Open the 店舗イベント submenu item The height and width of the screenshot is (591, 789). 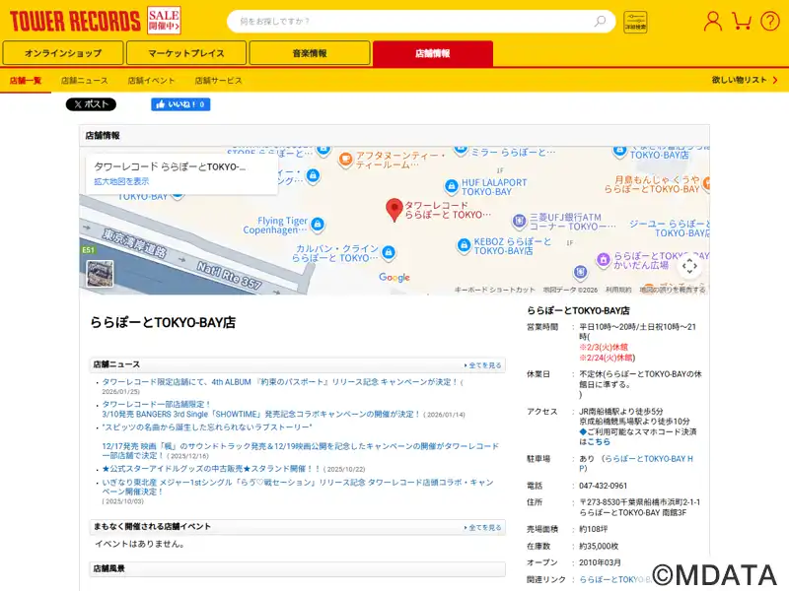151,81
